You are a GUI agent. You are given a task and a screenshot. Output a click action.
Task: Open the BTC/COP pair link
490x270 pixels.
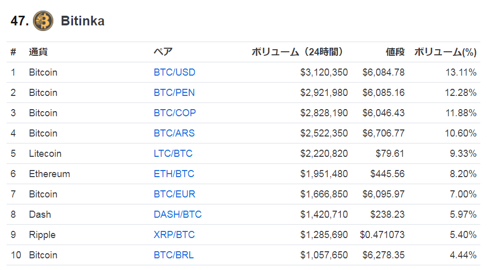click(x=174, y=113)
